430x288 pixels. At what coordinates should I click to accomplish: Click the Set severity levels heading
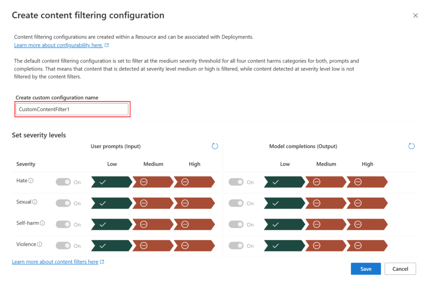pyautogui.click(x=39, y=135)
